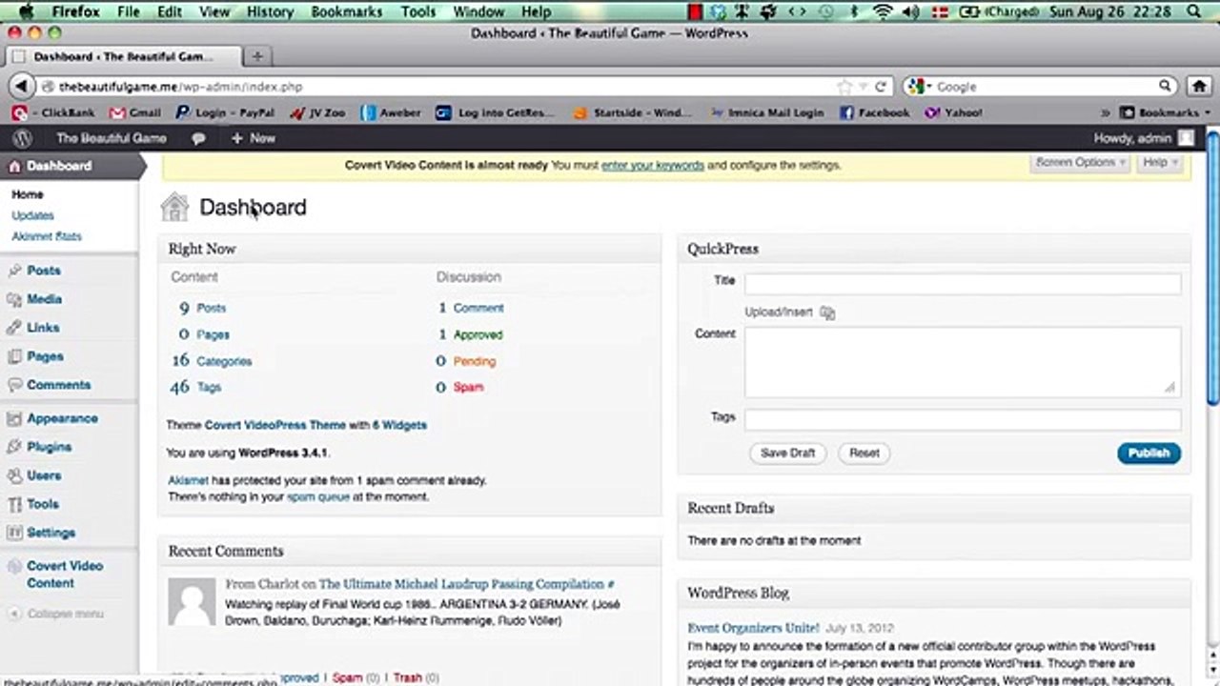This screenshot has height=686, width=1220.
Task: Click the QuickPress Title input field
Action: 963,283
